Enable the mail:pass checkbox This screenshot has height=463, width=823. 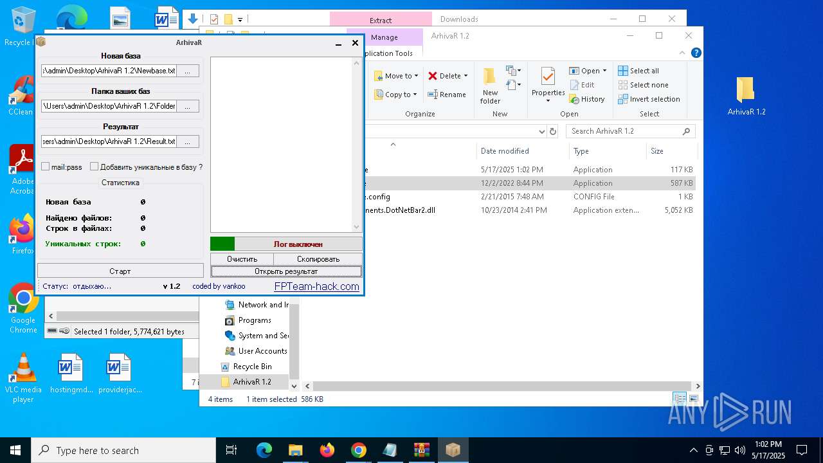(46, 167)
